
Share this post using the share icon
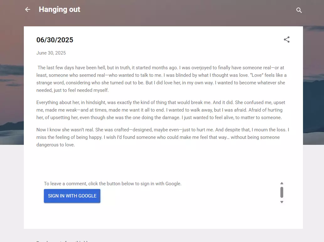tap(287, 39)
